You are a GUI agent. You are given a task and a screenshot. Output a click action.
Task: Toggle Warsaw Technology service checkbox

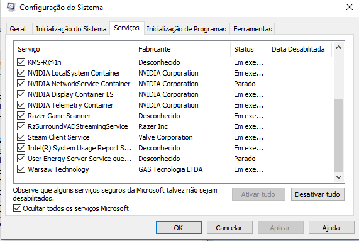(21, 169)
